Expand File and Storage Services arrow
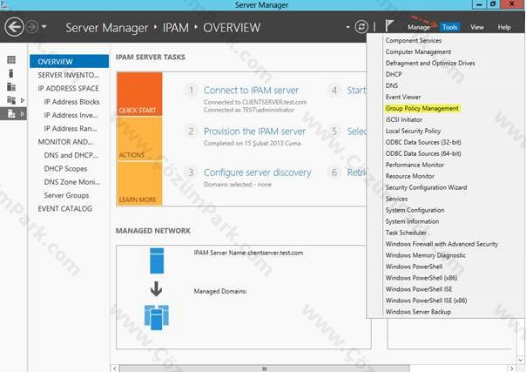Viewport: 526px width, 372px height. coord(23,100)
